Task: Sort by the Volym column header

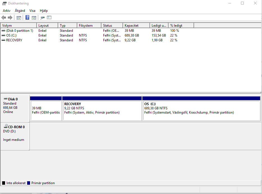Action: [x=19, y=25]
